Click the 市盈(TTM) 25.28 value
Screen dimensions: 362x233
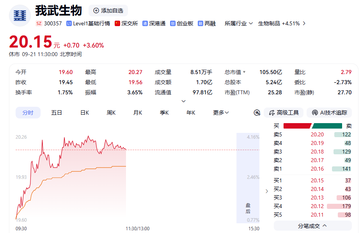click(275, 92)
